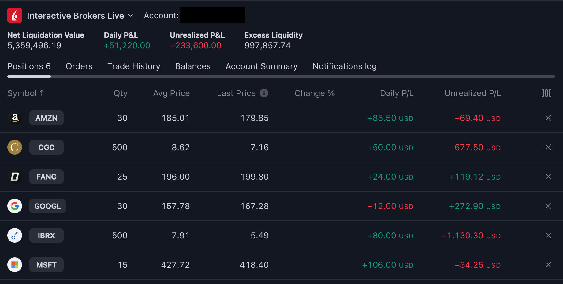Click the Google logo icon
Image resolution: width=563 pixels, height=284 pixels.
(x=15, y=206)
